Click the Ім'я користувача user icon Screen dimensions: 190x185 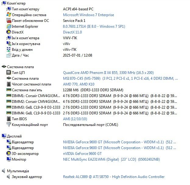(x=9, y=44)
